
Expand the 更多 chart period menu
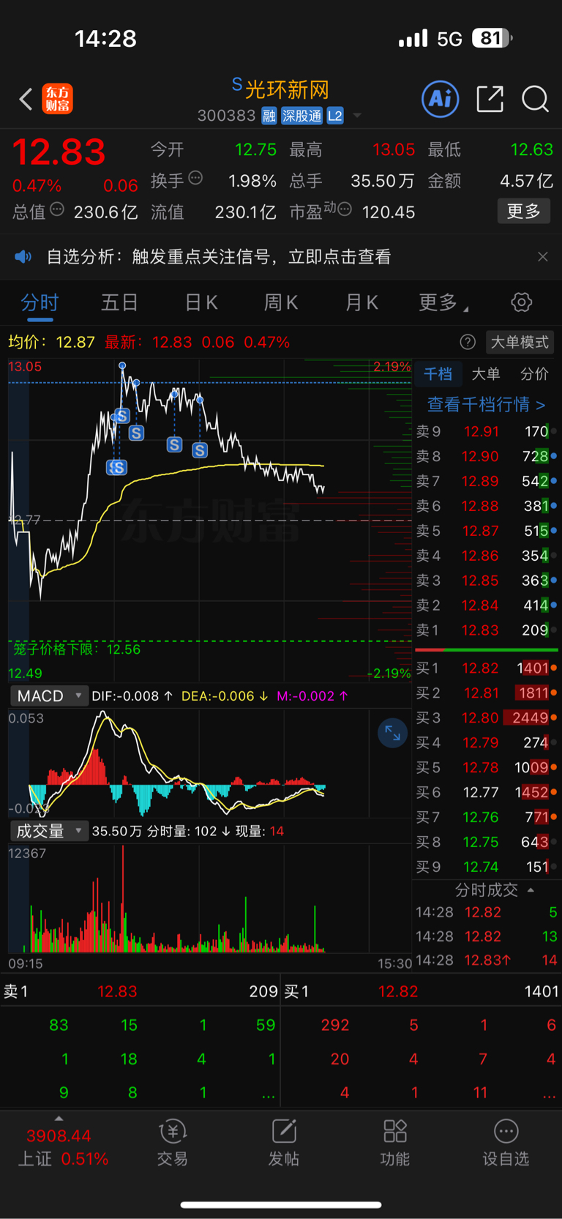(x=443, y=302)
